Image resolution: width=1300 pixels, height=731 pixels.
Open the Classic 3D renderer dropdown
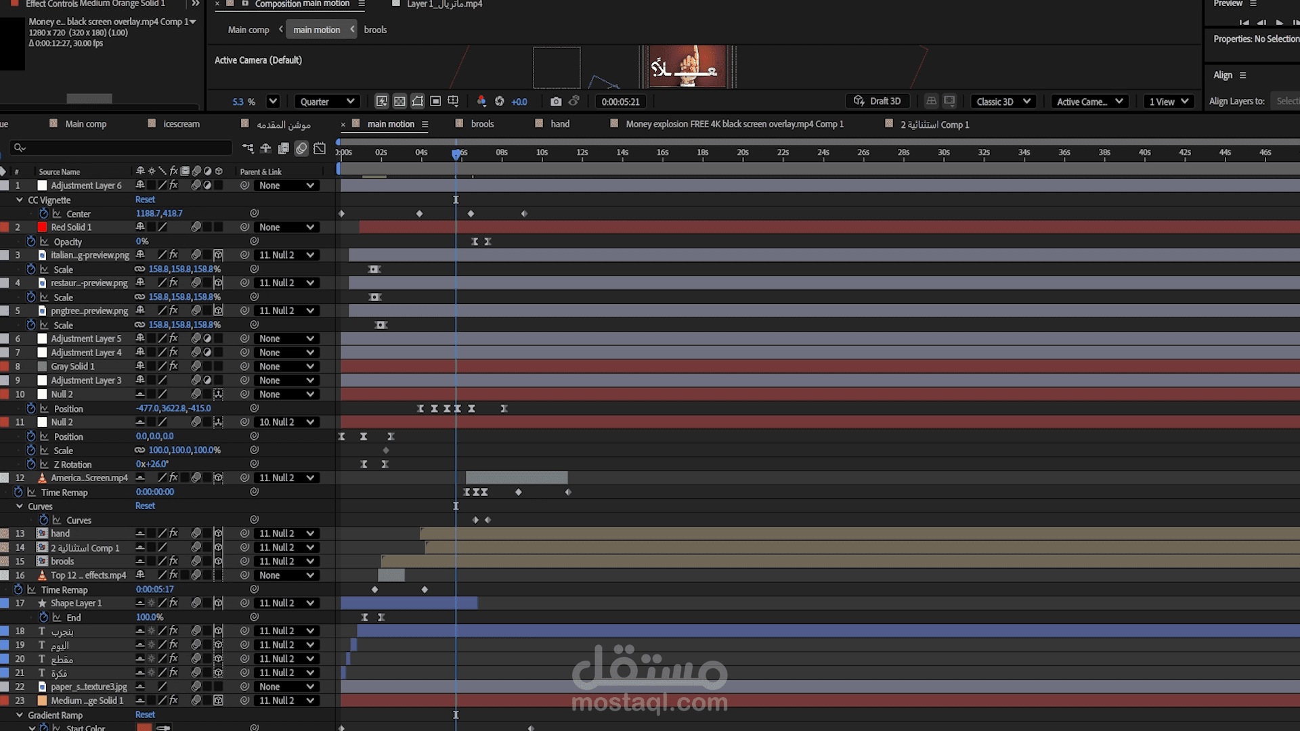point(1002,102)
